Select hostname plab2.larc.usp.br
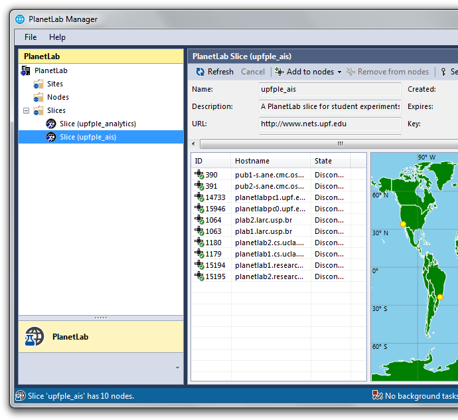 pyautogui.click(x=264, y=220)
